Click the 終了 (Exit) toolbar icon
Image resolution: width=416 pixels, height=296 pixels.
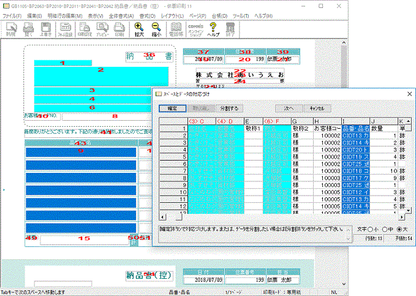click(x=230, y=29)
